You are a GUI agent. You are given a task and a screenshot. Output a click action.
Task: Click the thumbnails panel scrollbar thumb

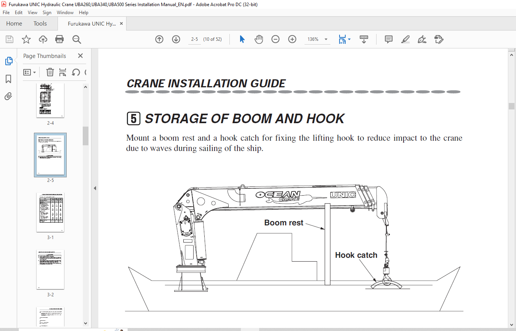[86, 136]
